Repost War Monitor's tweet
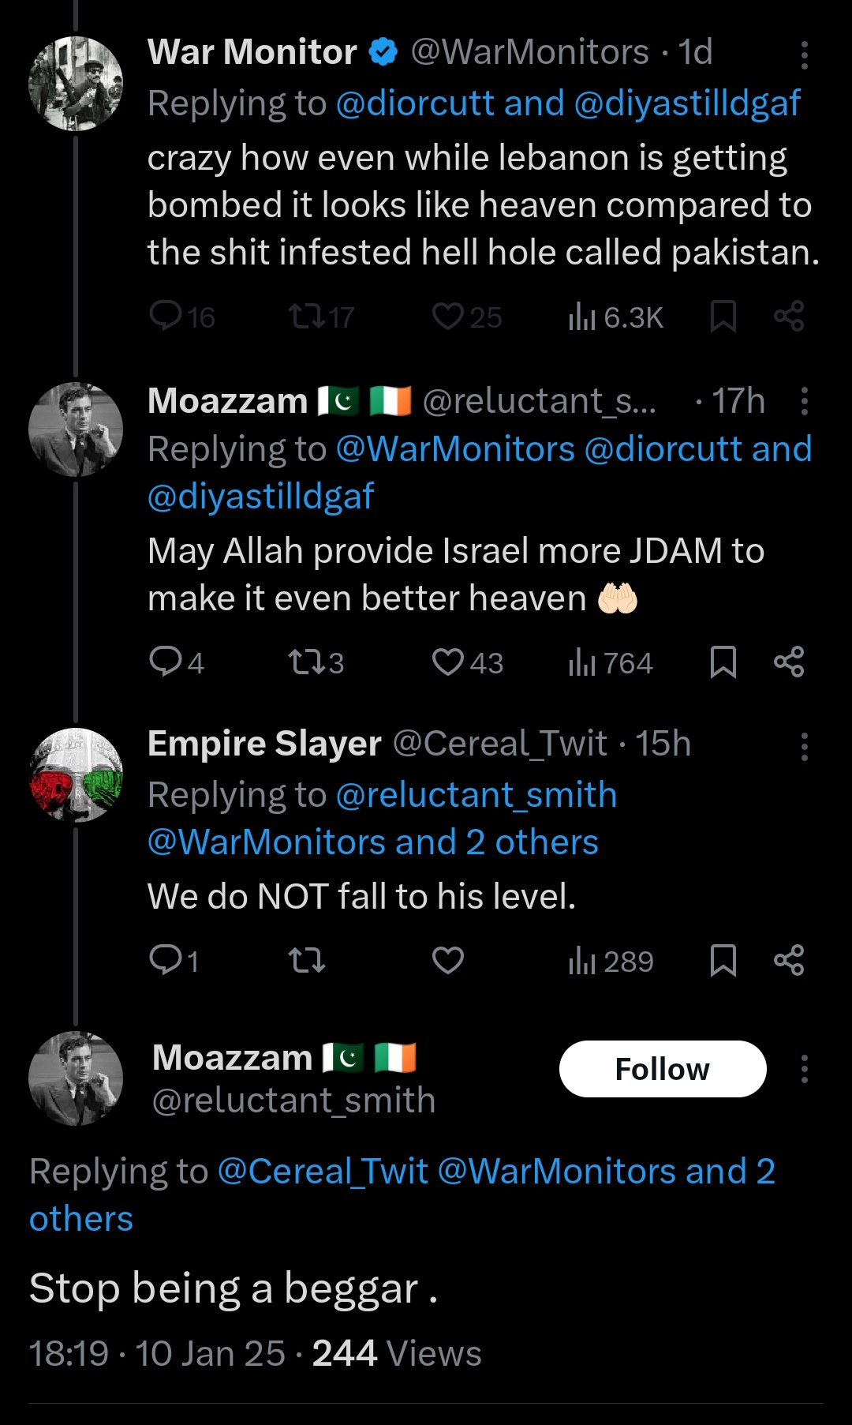 coord(306,317)
